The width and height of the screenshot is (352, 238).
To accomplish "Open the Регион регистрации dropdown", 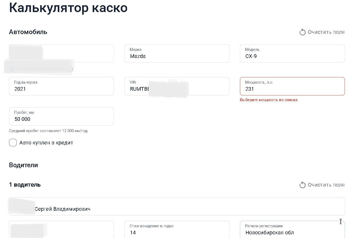I will (x=292, y=230).
